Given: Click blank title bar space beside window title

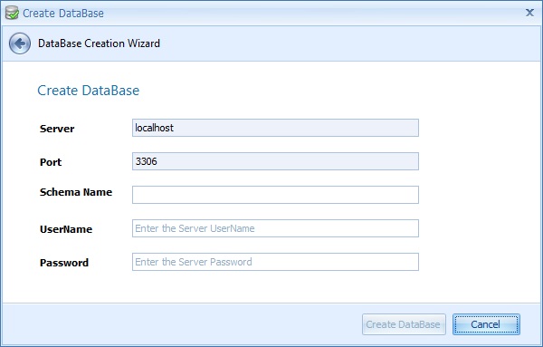Looking at the screenshot, I should [311, 14].
